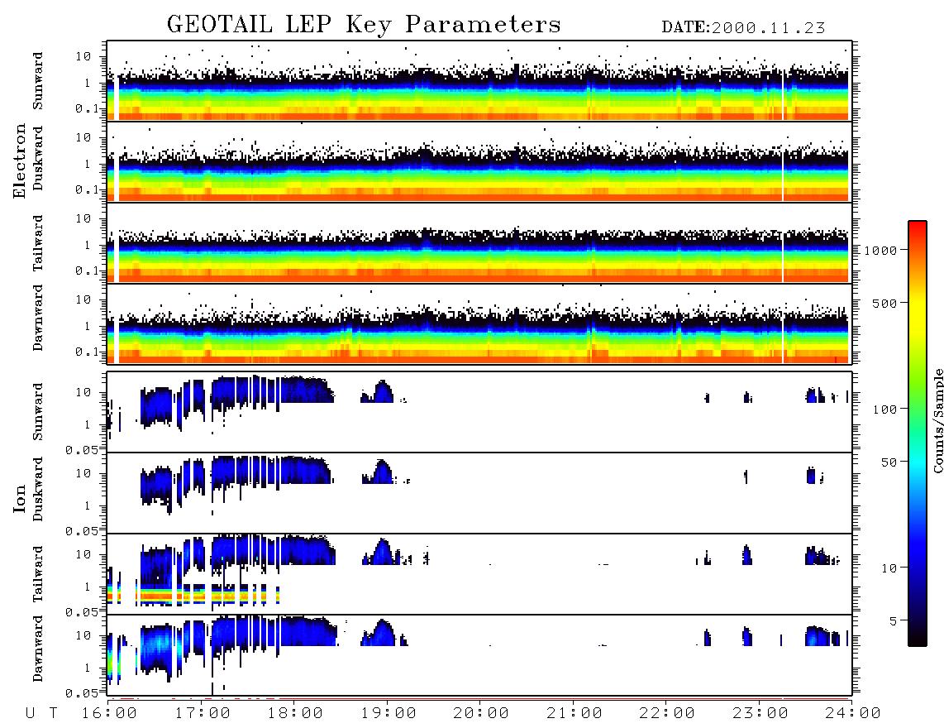The height and width of the screenshot is (728, 944).
Task: Click the Electron Sunward panel label
Action: coord(38,81)
